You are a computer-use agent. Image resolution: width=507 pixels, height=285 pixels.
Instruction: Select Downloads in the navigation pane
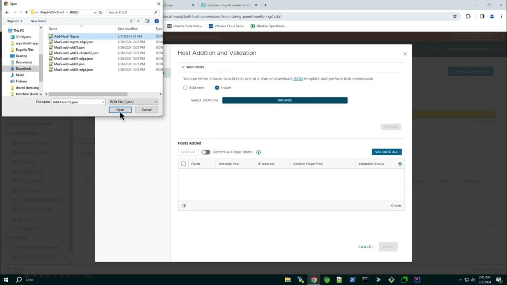point(23,68)
